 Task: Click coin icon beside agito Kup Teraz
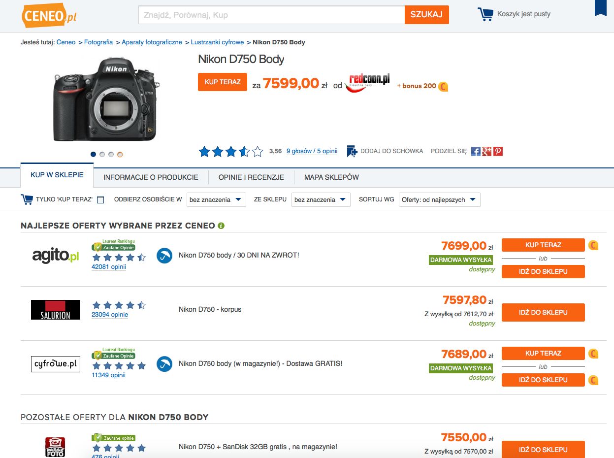point(593,245)
